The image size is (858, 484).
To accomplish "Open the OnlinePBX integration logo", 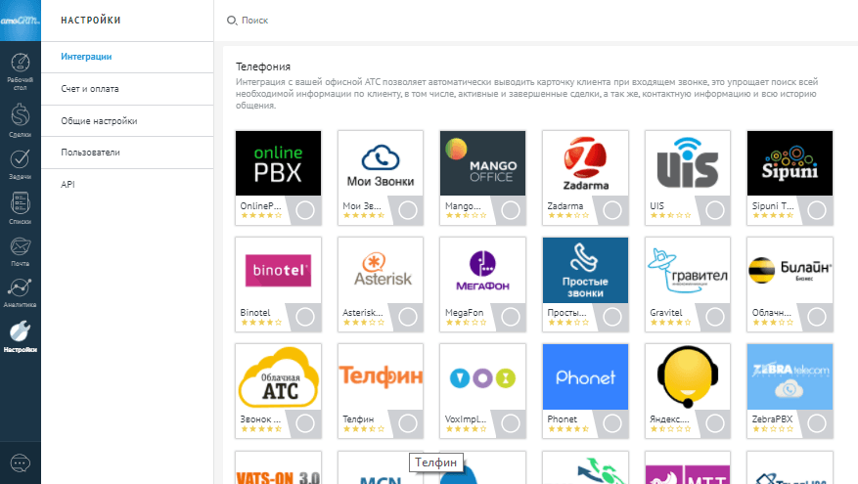I will point(278,163).
